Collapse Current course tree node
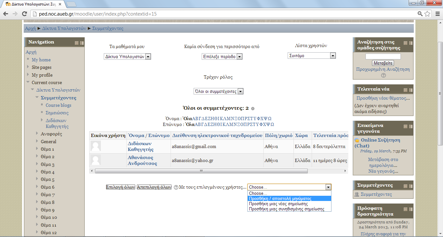443x237 pixels. [x=28, y=82]
